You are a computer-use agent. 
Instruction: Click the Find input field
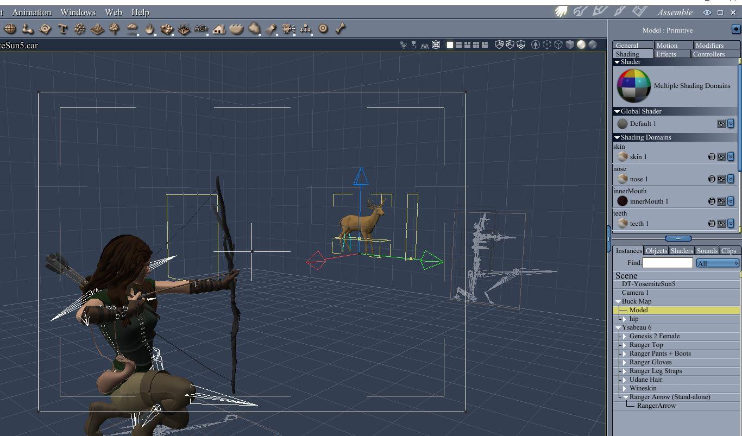(668, 263)
